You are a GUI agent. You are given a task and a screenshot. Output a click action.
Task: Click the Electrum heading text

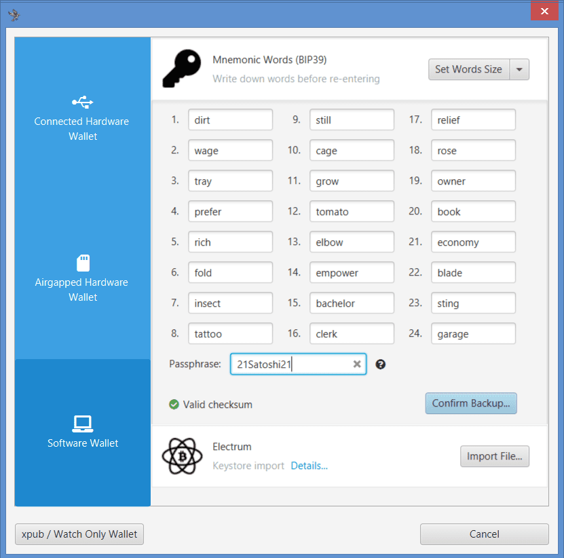pos(232,447)
